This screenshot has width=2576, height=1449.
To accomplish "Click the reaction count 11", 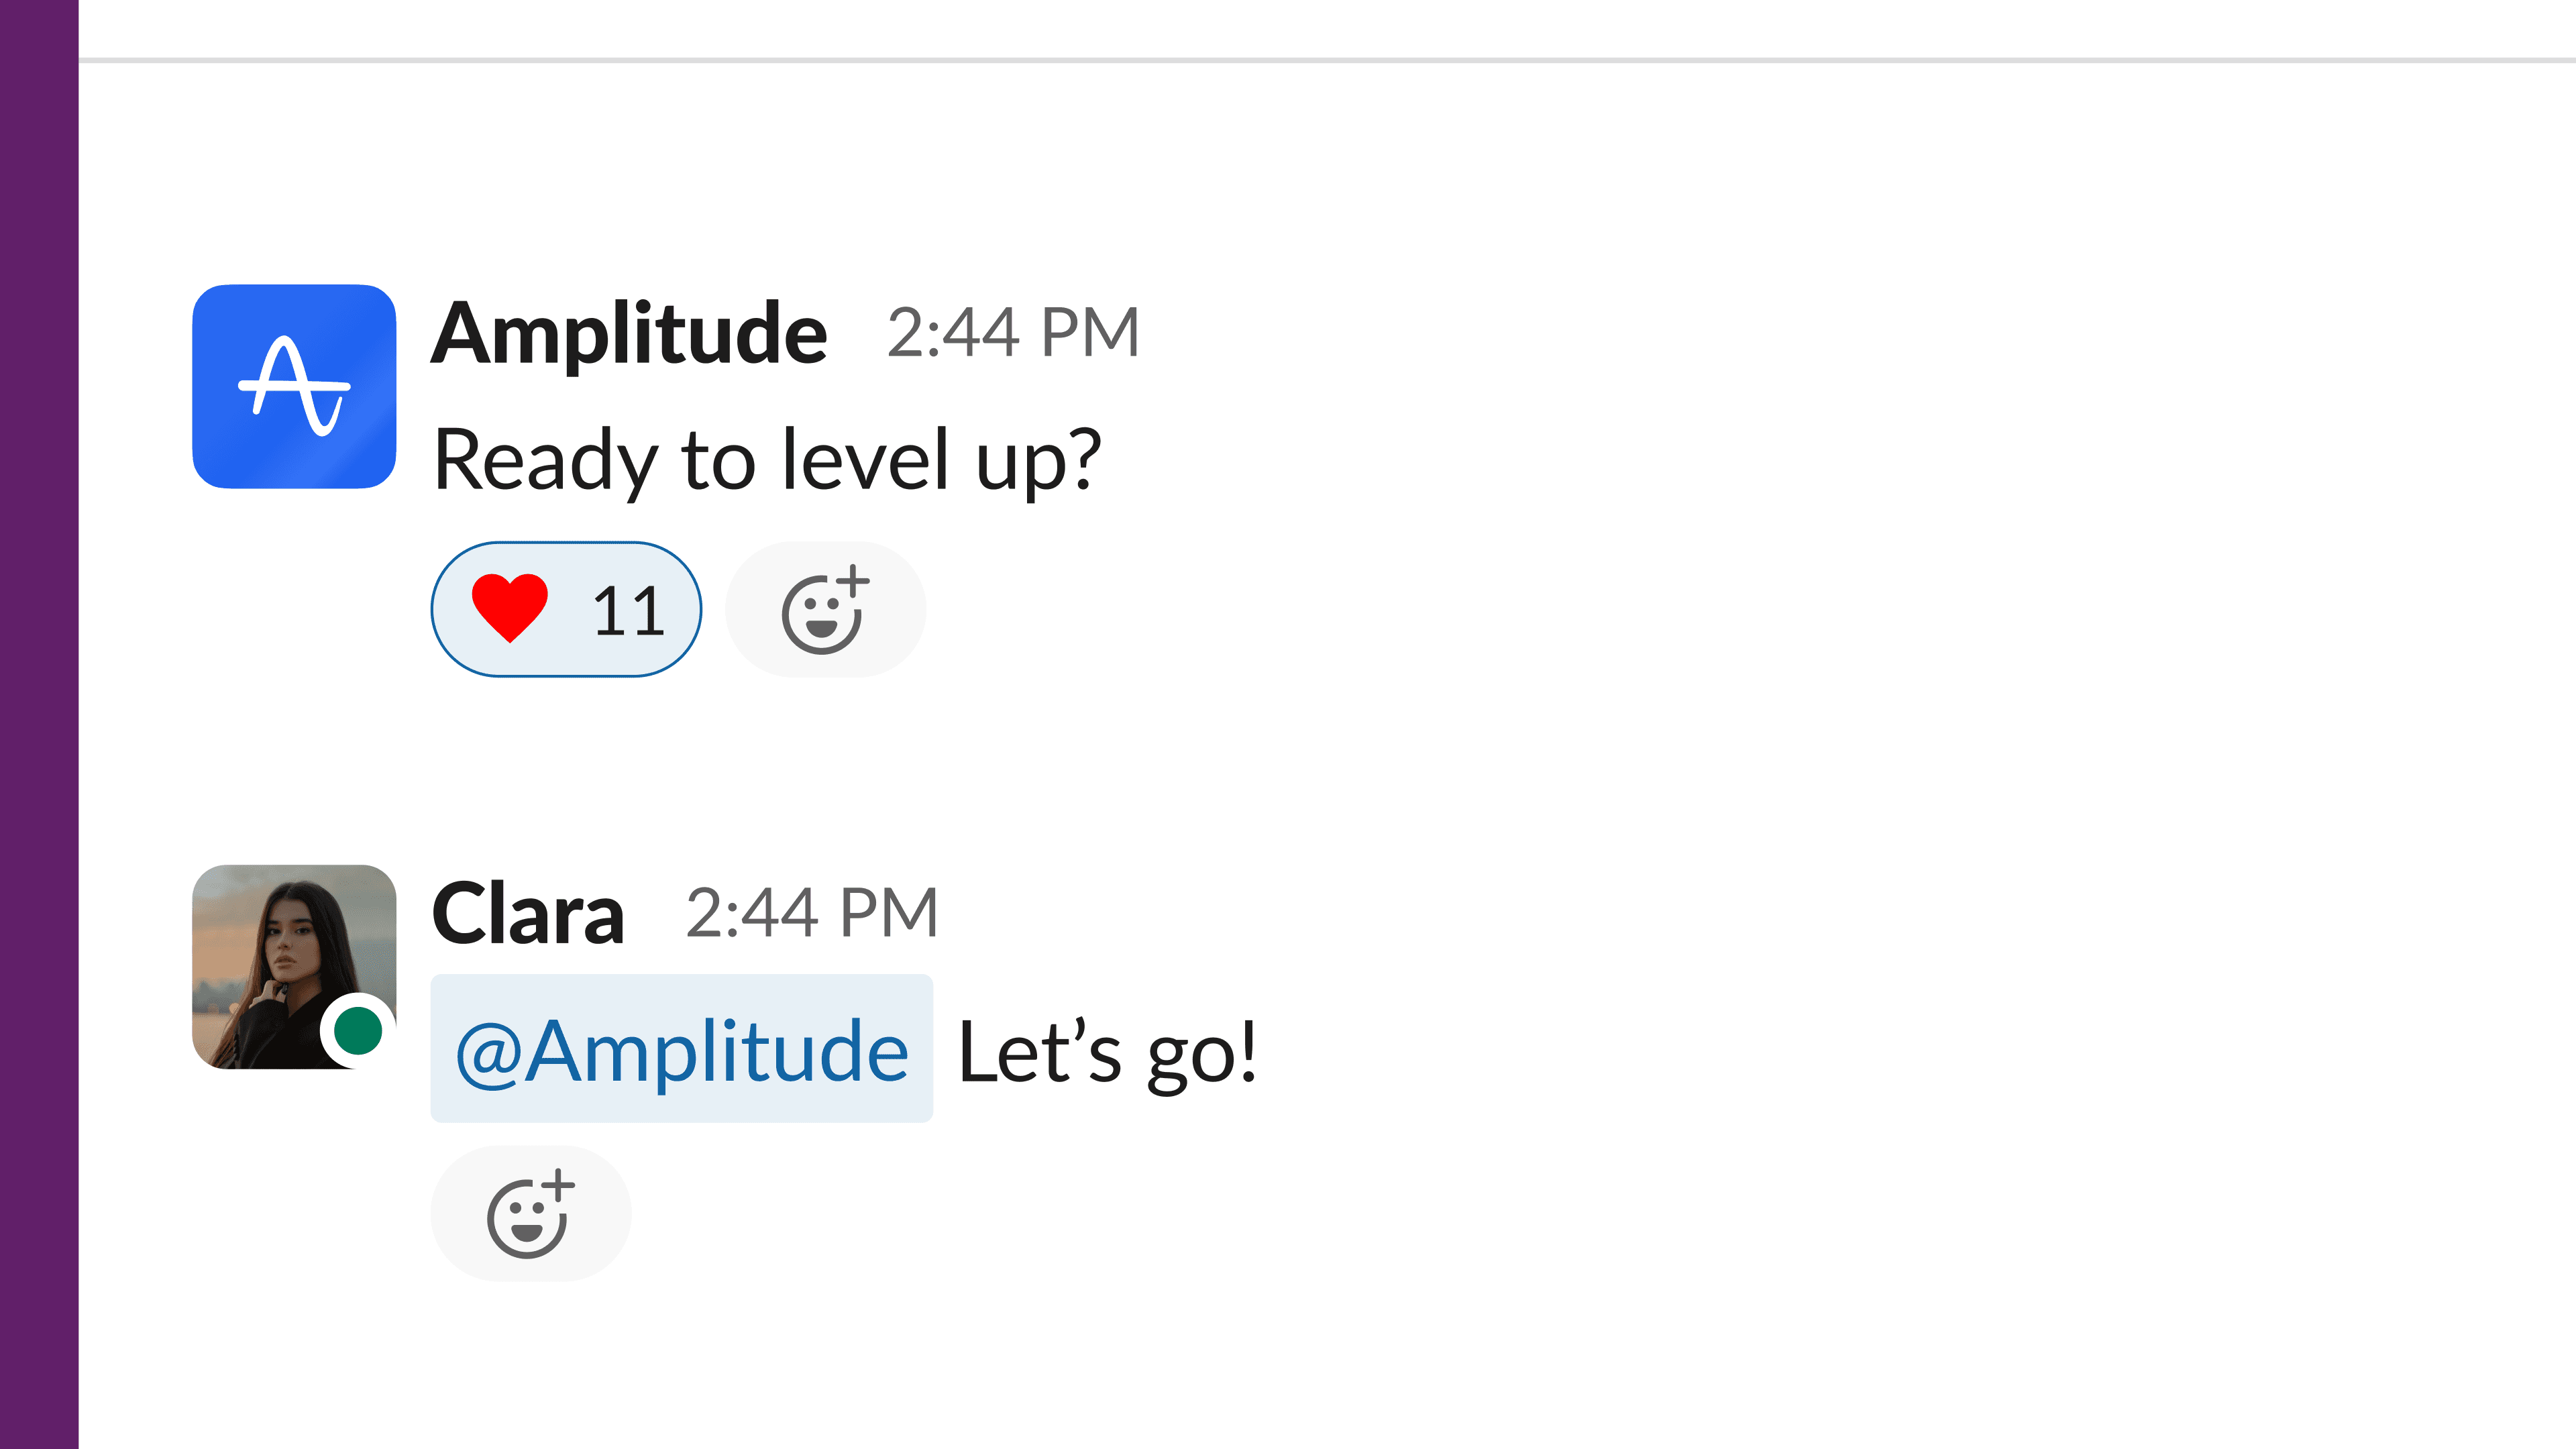I will [x=629, y=611].
